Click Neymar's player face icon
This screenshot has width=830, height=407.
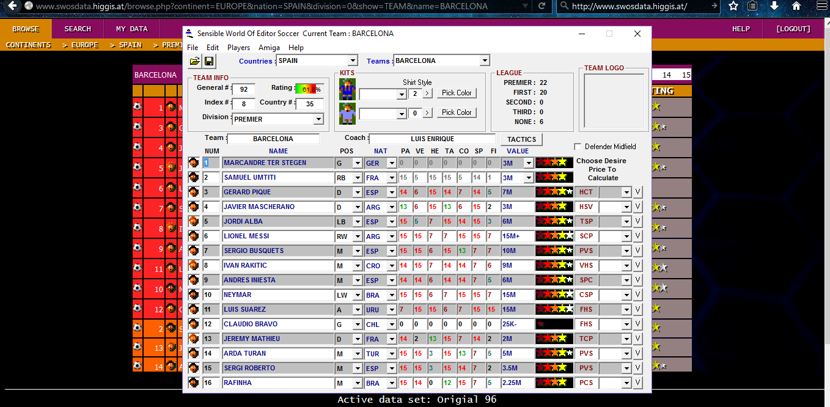click(x=194, y=295)
